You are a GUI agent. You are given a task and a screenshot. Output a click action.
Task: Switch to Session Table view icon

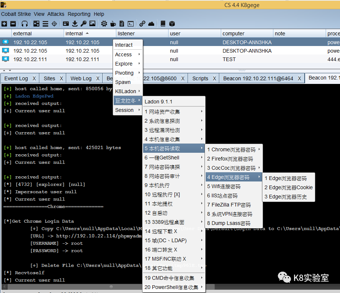[45, 24]
